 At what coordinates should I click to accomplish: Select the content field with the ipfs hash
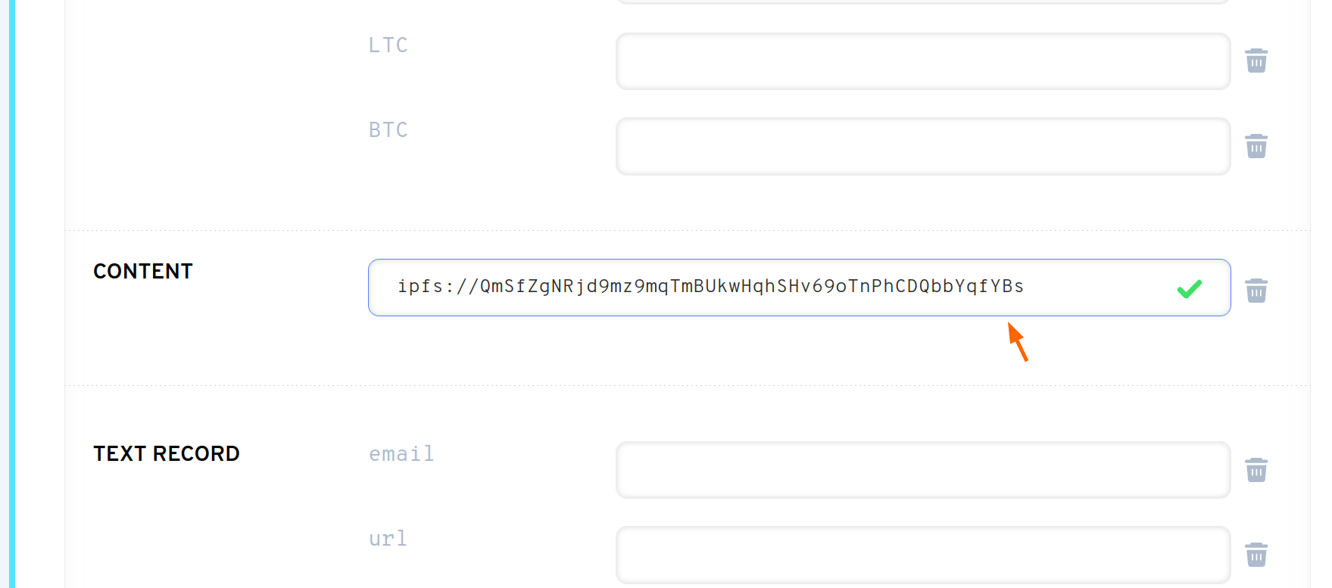pyautogui.click(x=757, y=288)
